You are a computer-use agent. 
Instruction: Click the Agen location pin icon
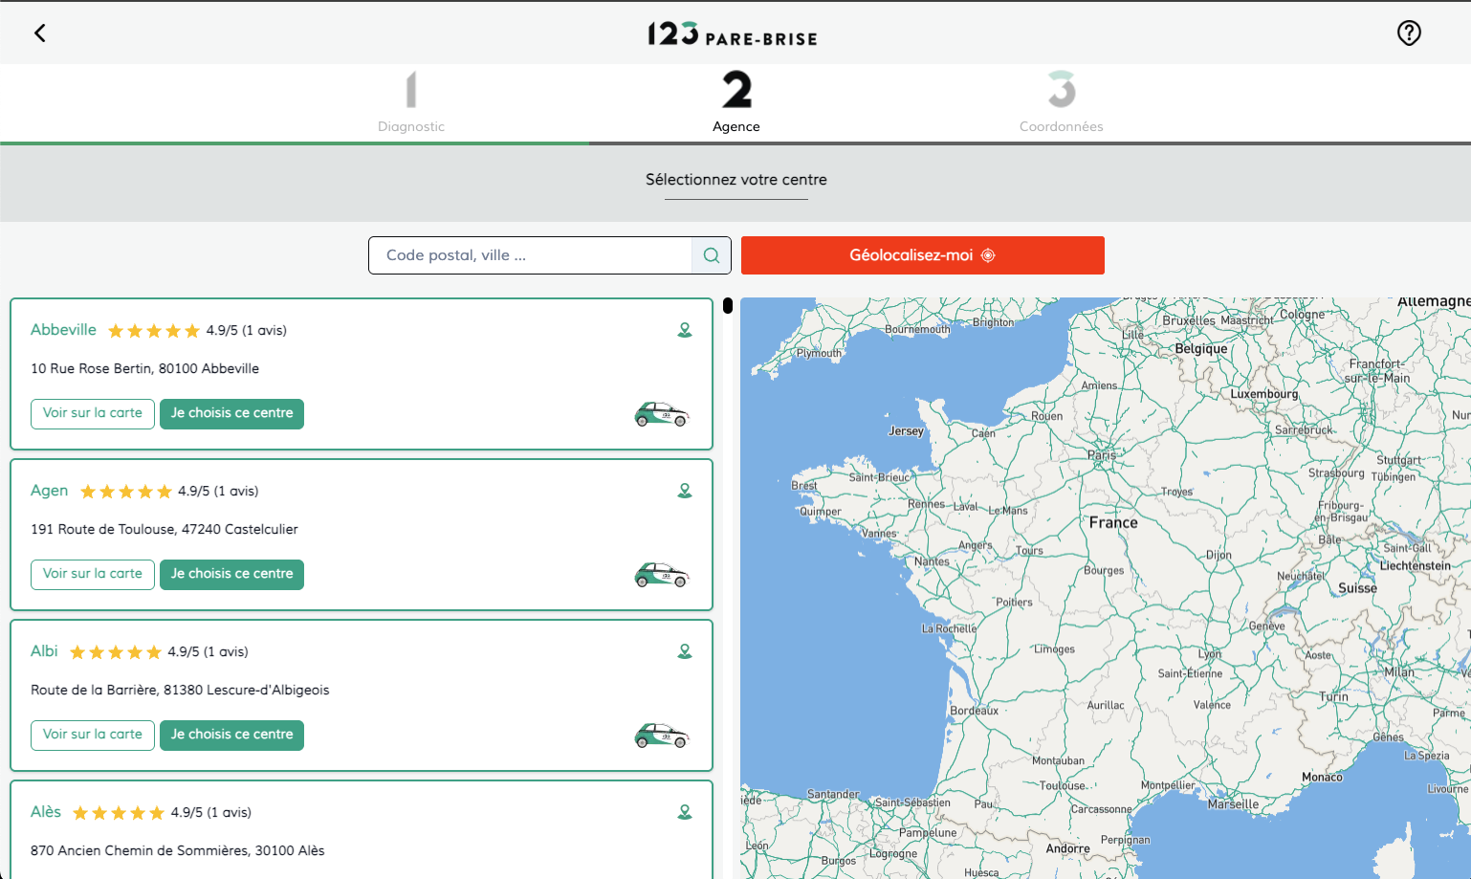click(x=685, y=491)
